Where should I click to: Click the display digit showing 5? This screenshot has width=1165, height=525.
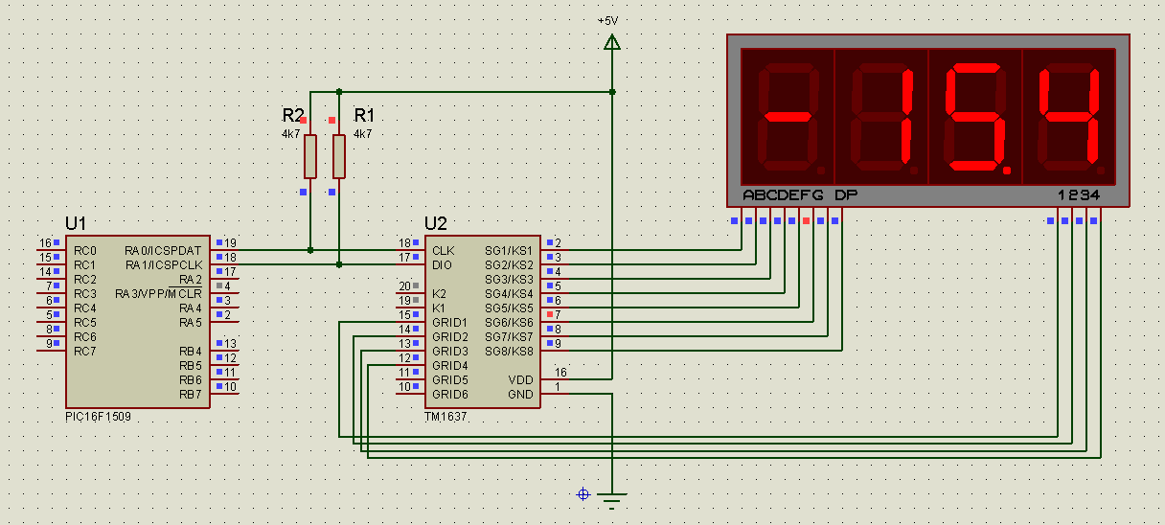click(x=975, y=115)
